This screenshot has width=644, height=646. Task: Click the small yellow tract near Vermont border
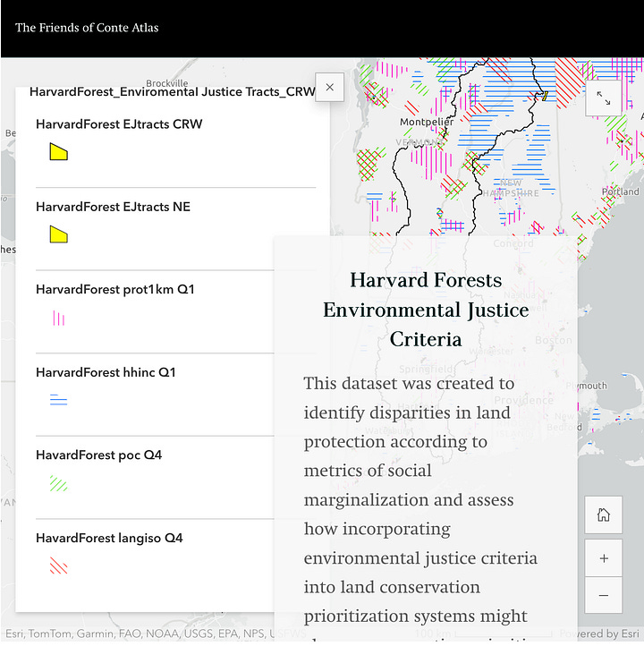pos(545,97)
